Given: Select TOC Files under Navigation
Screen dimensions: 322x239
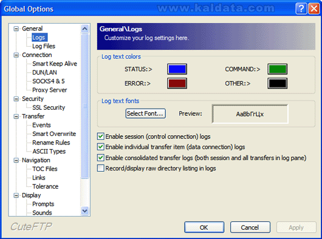Looking at the screenshot, I should 45,169.
